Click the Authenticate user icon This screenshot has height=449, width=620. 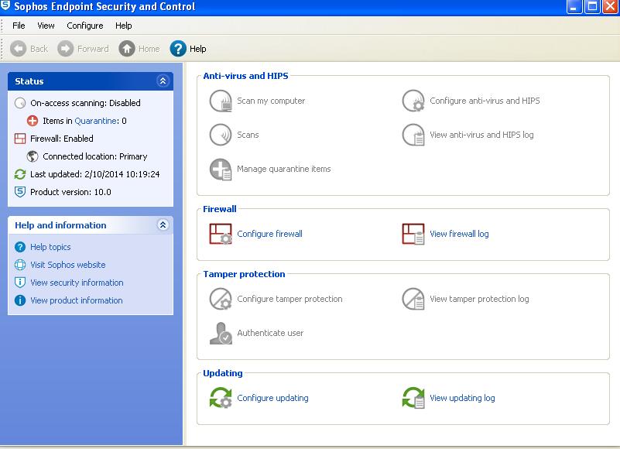221,333
